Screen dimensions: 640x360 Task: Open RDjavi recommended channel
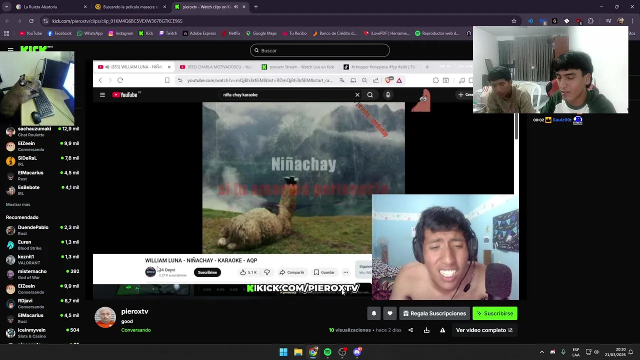pos(42,303)
